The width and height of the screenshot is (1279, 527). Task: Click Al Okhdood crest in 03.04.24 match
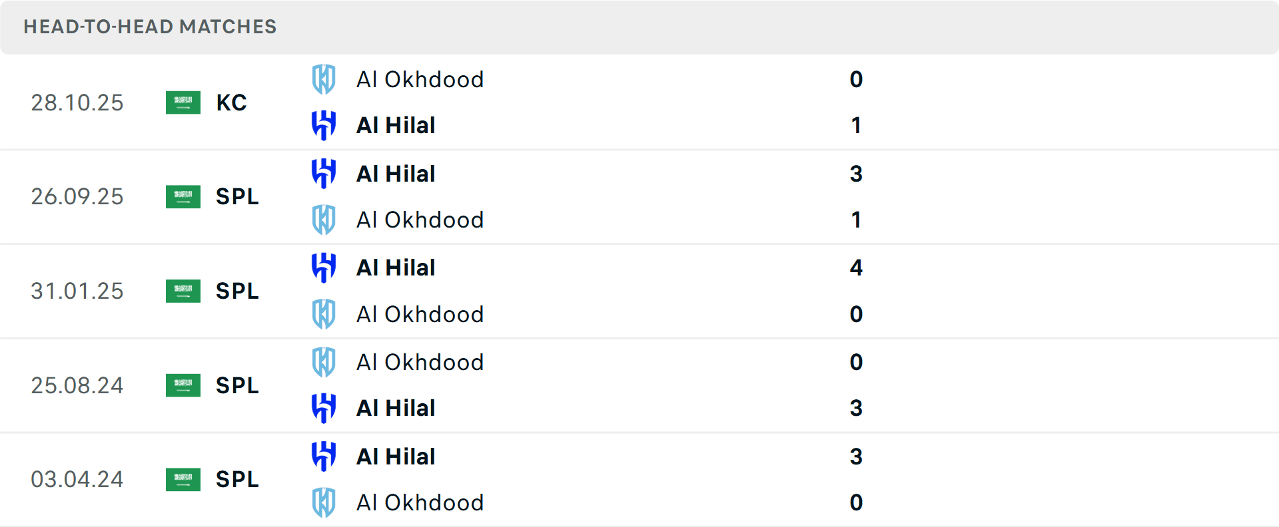pyautogui.click(x=324, y=502)
